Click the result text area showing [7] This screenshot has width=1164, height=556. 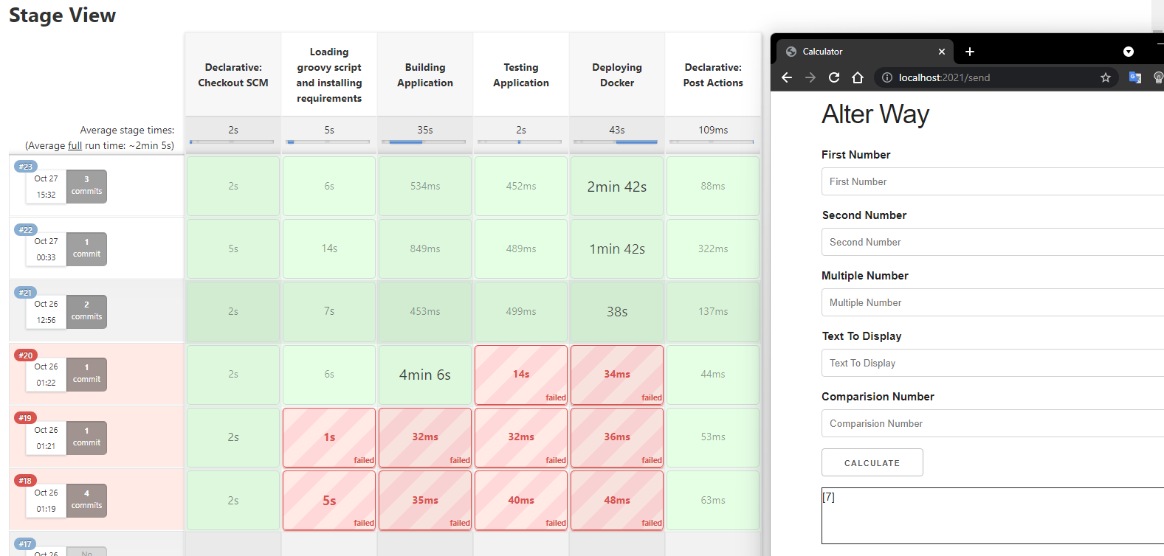click(x=993, y=515)
